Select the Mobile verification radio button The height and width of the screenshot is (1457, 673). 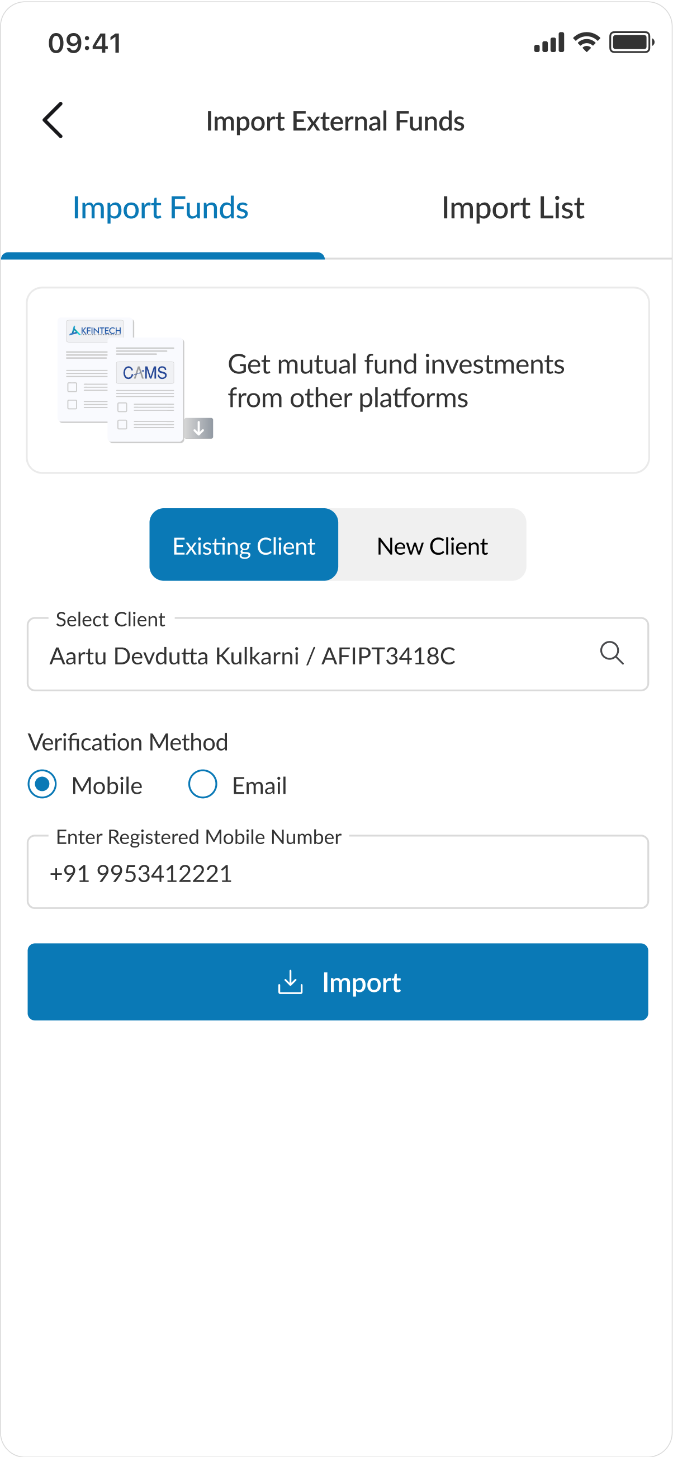coord(42,785)
